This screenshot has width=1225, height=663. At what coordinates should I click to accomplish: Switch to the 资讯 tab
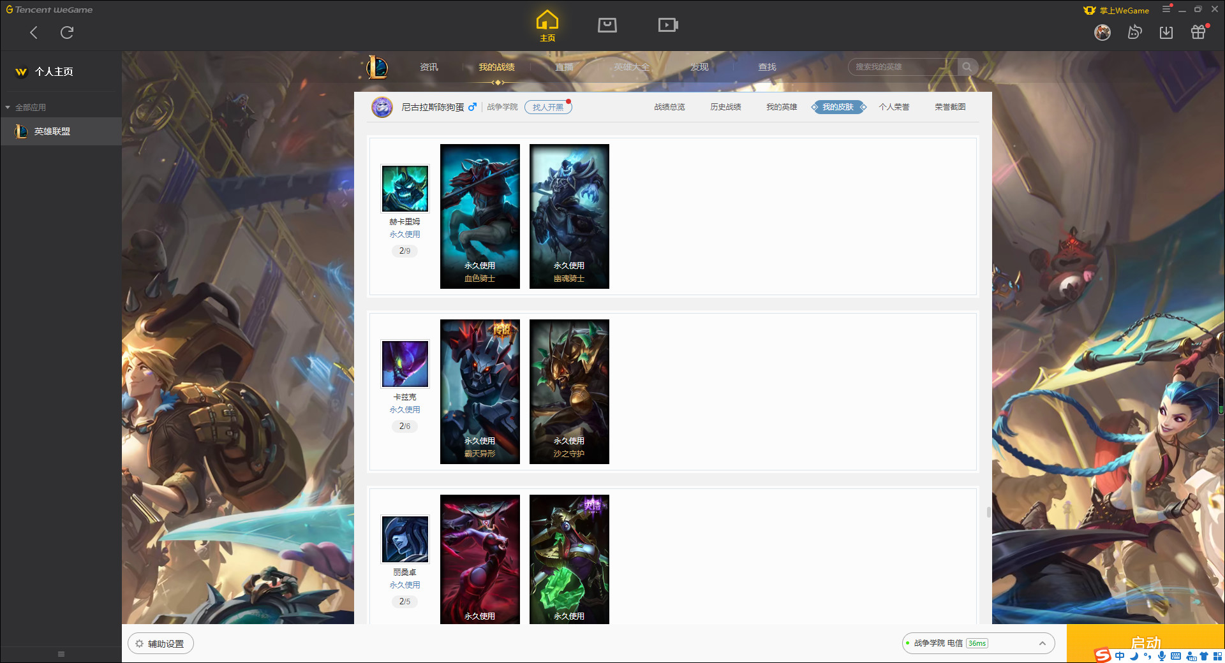tap(429, 67)
